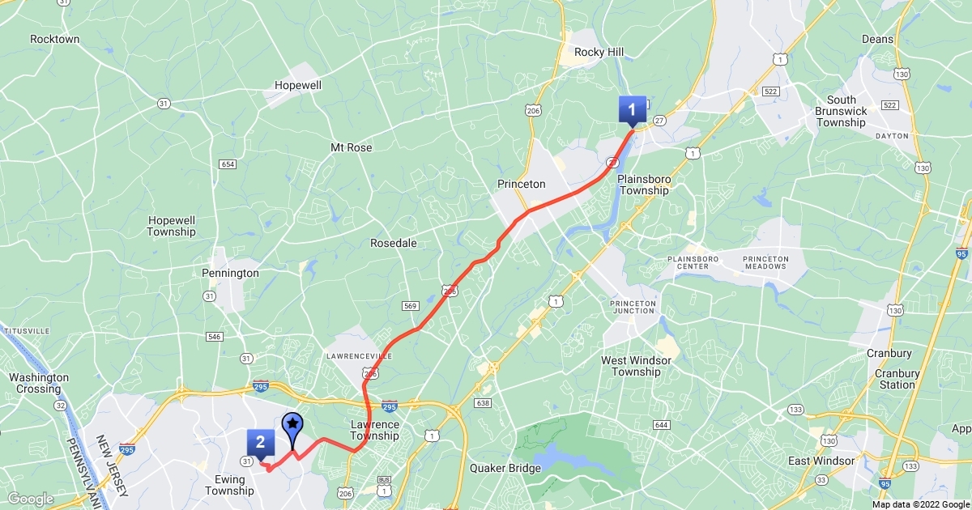The width and height of the screenshot is (972, 510).
Task: Select the Hopewell town label
Action: (298, 85)
